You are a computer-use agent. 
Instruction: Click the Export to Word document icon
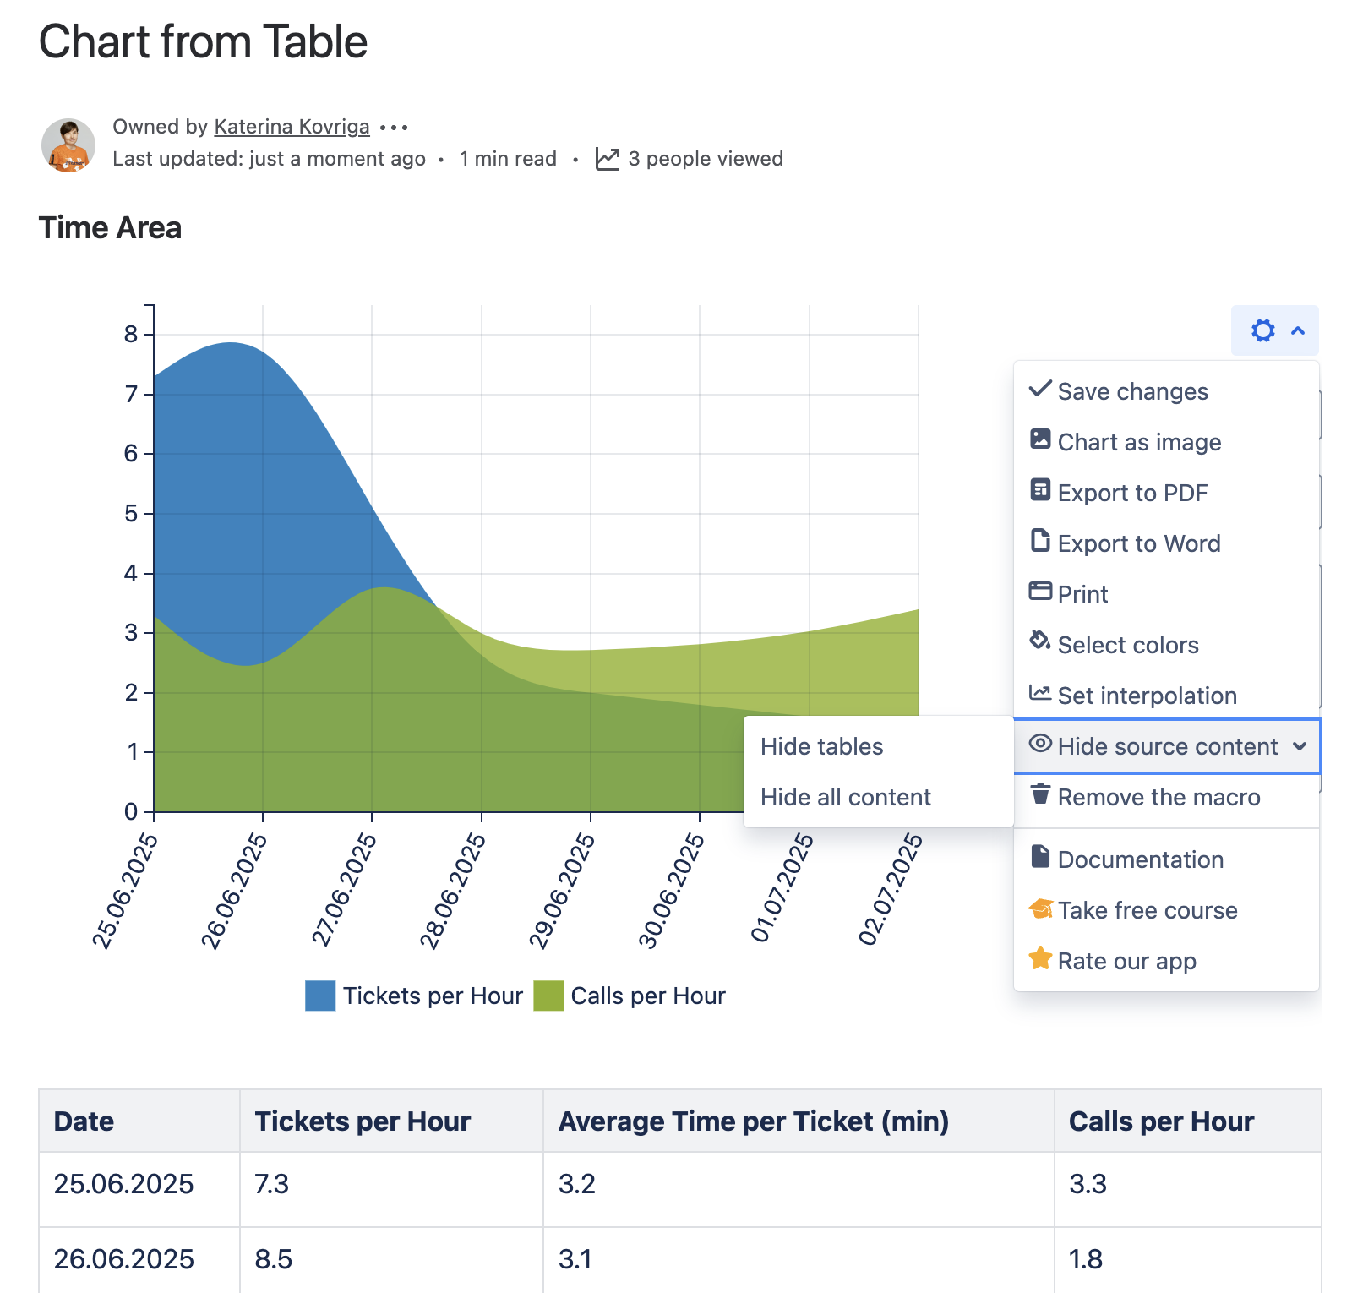[1040, 541]
